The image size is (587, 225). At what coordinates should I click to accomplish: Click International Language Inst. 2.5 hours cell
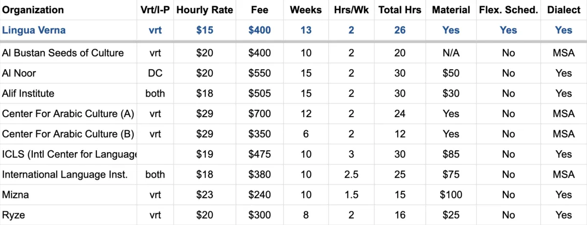(x=351, y=175)
